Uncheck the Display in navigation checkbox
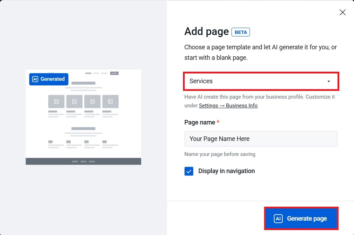Image resolution: width=354 pixels, height=235 pixels. coord(189,171)
